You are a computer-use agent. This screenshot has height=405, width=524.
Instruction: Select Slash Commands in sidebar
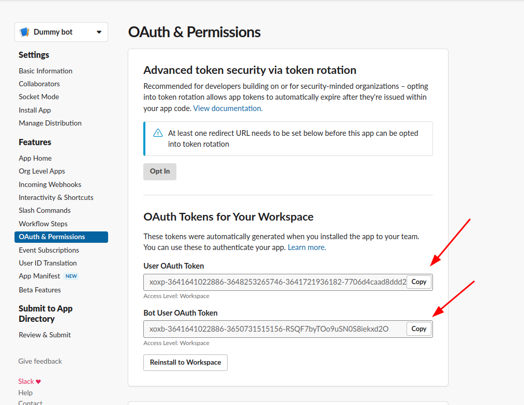point(44,210)
